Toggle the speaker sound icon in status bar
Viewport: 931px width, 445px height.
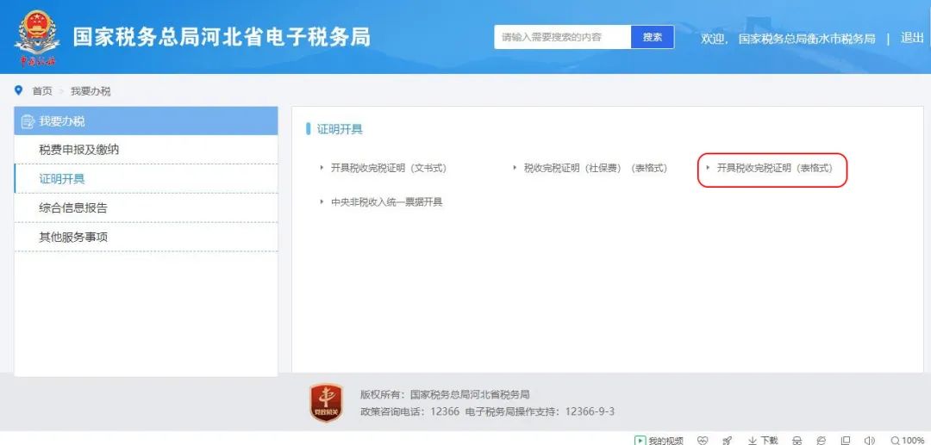(870, 440)
